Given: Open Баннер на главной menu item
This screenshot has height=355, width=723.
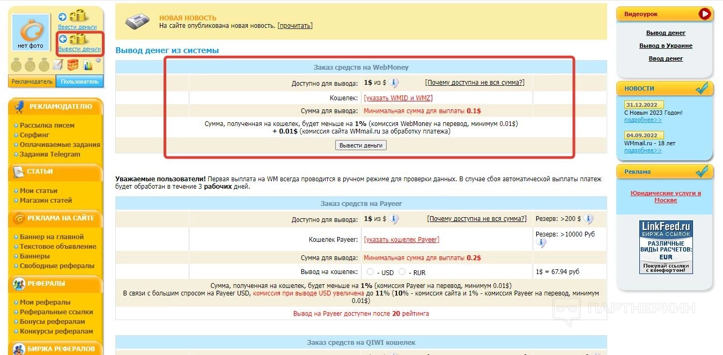Looking at the screenshot, I should point(52,237).
